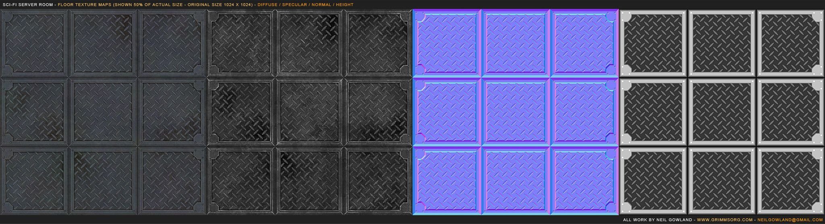825x224 pixels.
Task: Click the "Diffuse / Specular / Normal / Height" label
Action: point(305,5)
